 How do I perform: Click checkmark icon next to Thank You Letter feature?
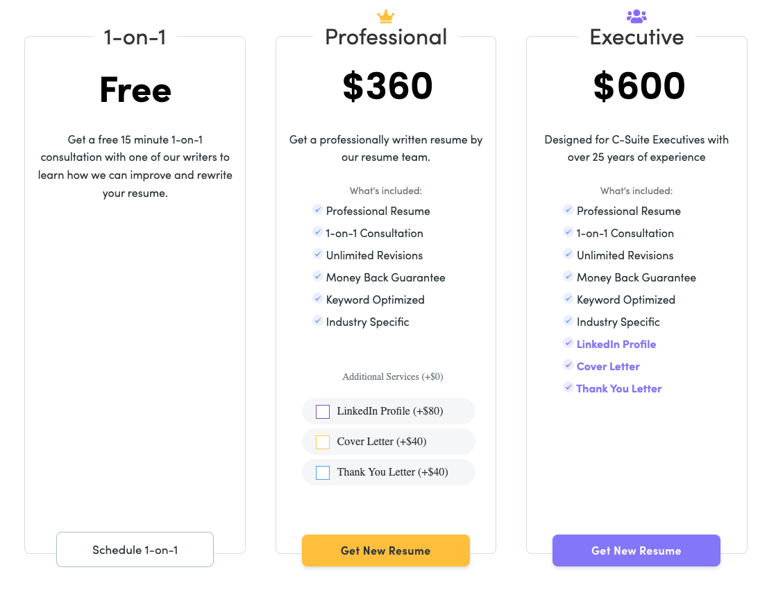point(568,388)
